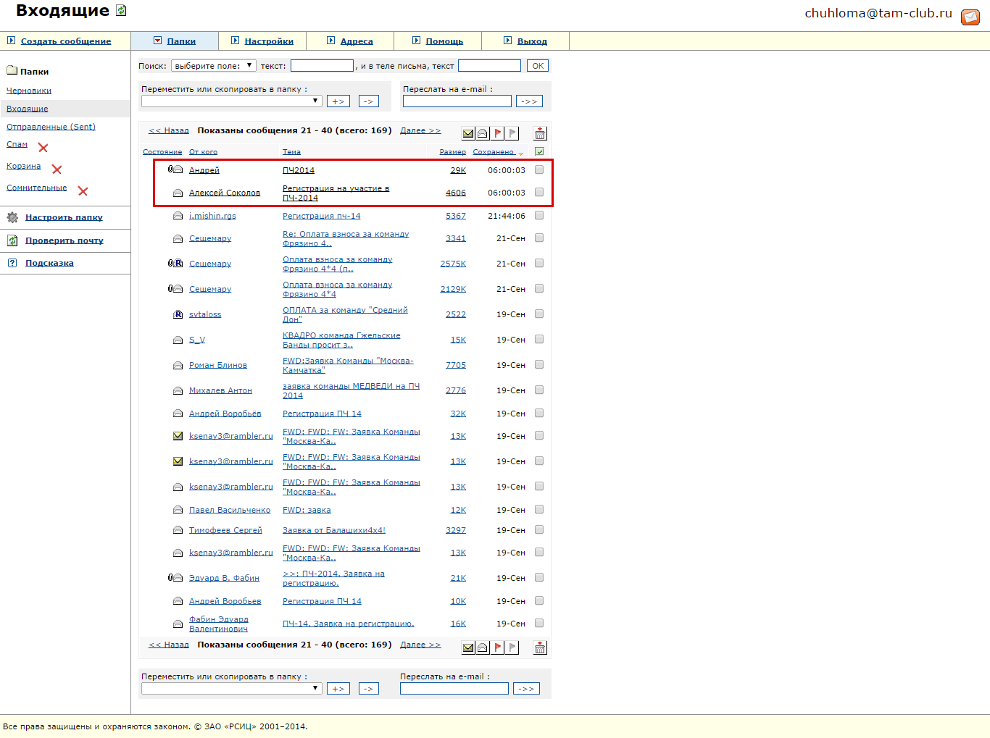
Task: Click the bottom gray flag icon
Action: coord(512,647)
